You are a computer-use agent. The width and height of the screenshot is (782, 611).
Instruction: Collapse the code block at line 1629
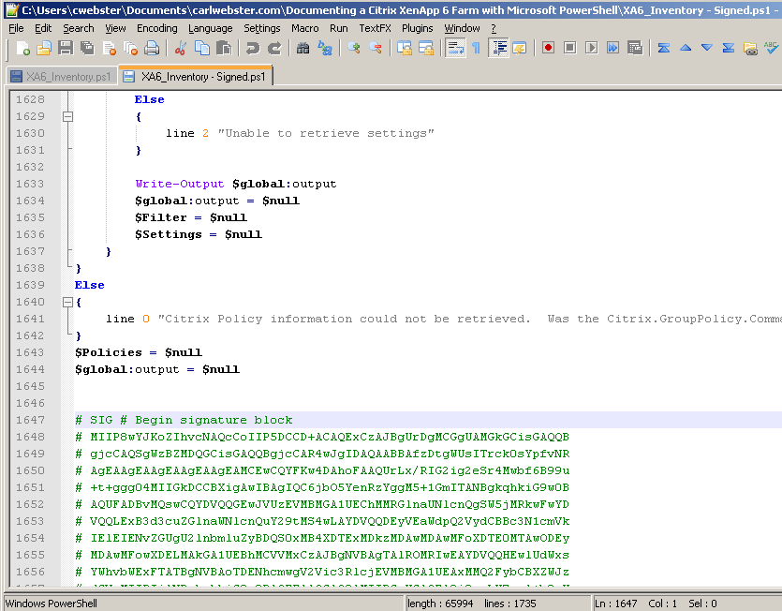tap(66, 116)
